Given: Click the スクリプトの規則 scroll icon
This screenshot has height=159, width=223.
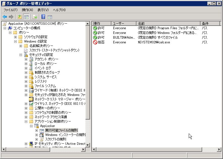Looking at the screenshot, I should pyautogui.click(x=41, y=139).
